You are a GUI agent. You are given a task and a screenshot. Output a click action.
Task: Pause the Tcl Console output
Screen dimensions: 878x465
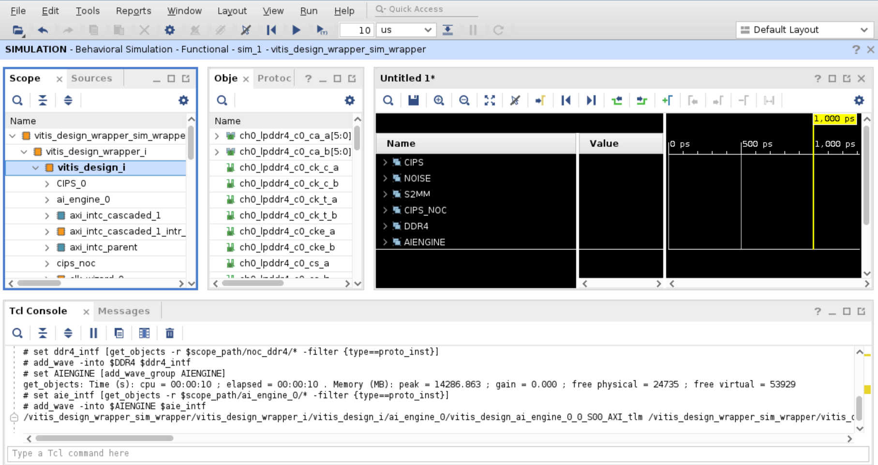click(93, 333)
